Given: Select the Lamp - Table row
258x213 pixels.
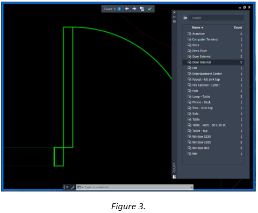Looking at the screenshot, I should pyautogui.click(x=213, y=96).
